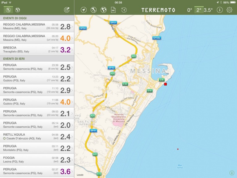Tap the SP48b road badge on map
This screenshot has height=178, width=237.
pyautogui.click(x=156, y=38)
